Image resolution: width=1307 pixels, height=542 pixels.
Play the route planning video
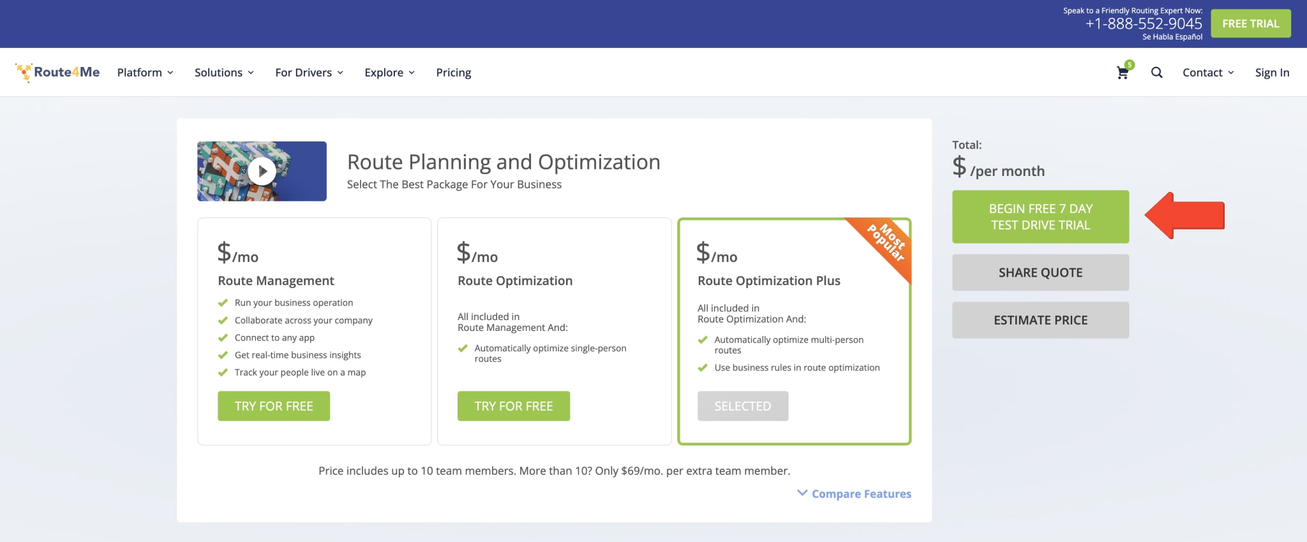pyautogui.click(x=262, y=171)
